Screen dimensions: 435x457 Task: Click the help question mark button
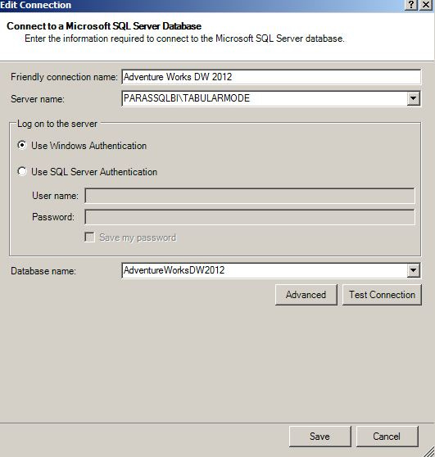coord(411,5)
